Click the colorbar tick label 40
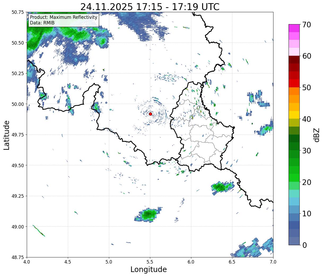The height and width of the screenshot is (276, 323). pyautogui.click(x=306, y=119)
